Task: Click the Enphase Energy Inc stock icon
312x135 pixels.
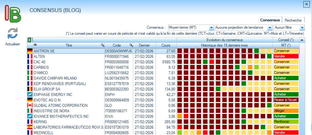Action: point(30,95)
